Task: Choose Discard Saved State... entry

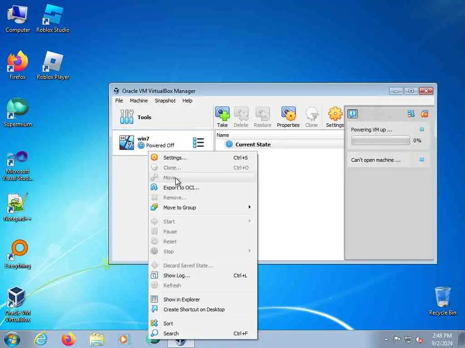Action: point(203,266)
